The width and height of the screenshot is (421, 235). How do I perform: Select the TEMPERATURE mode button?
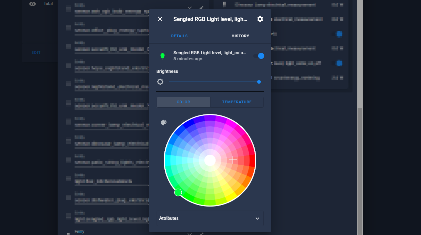point(237,102)
